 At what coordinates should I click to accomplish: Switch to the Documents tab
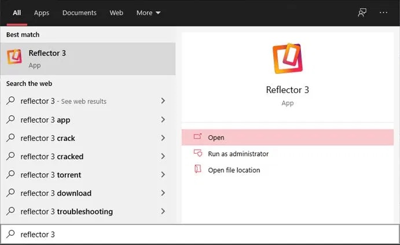click(79, 13)
